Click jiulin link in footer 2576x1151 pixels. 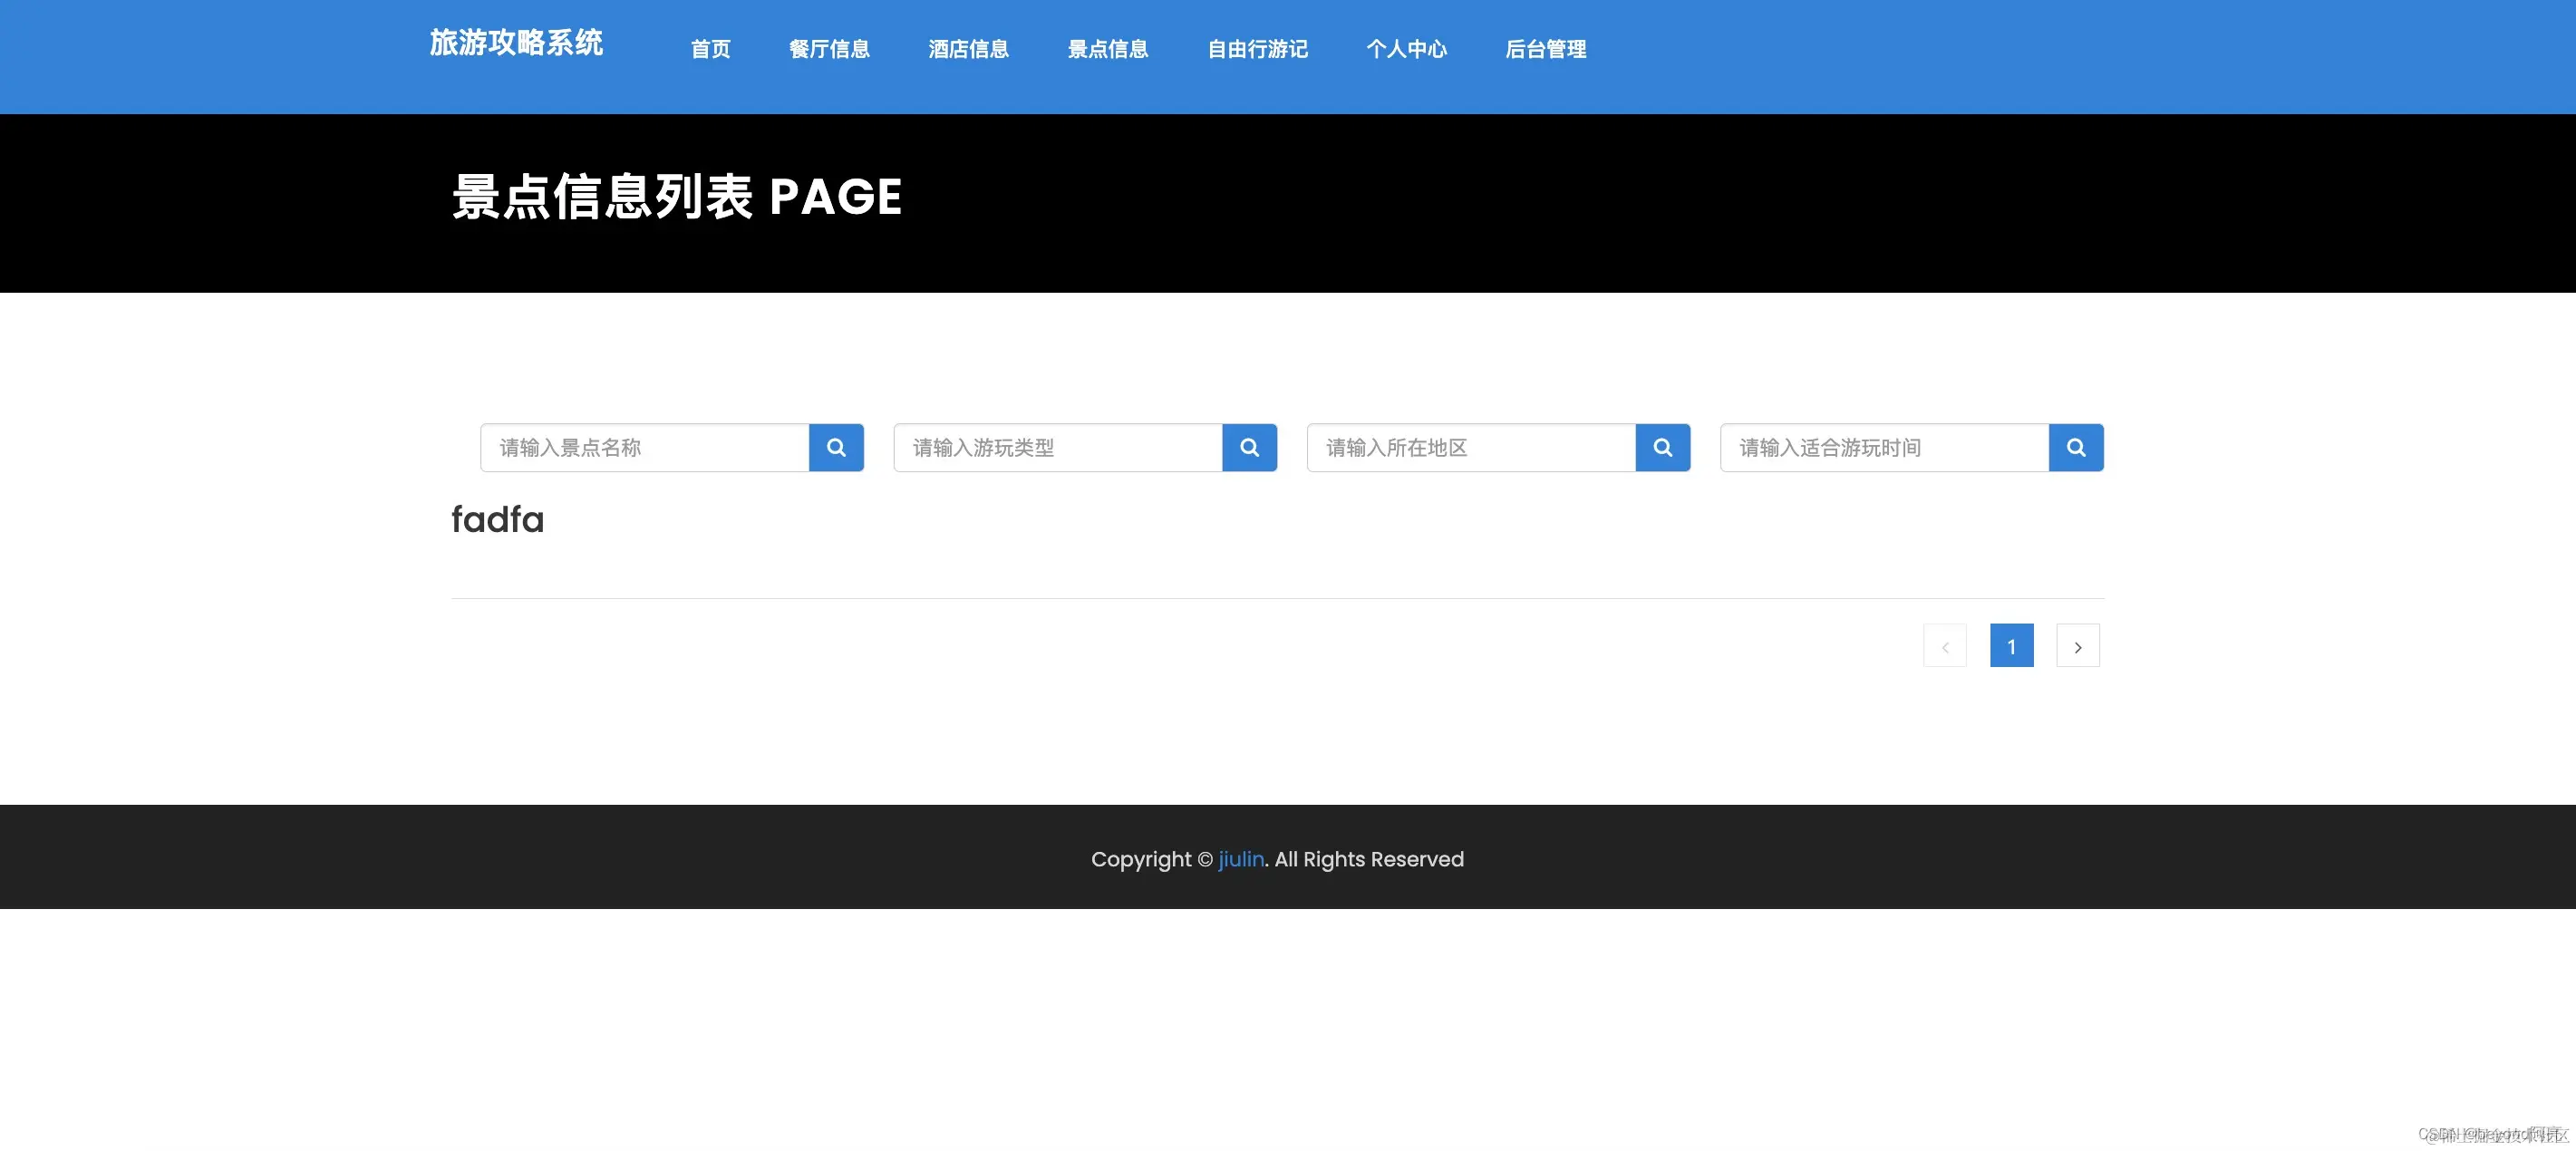[x=1240, y=859]
